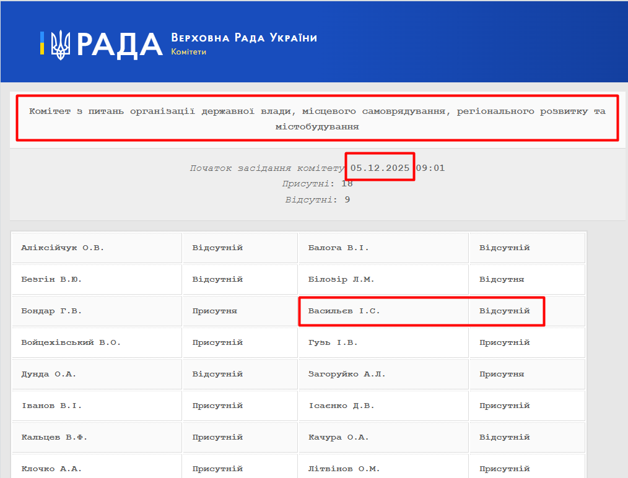Click the meeting start time 09:01

point(430,168)
